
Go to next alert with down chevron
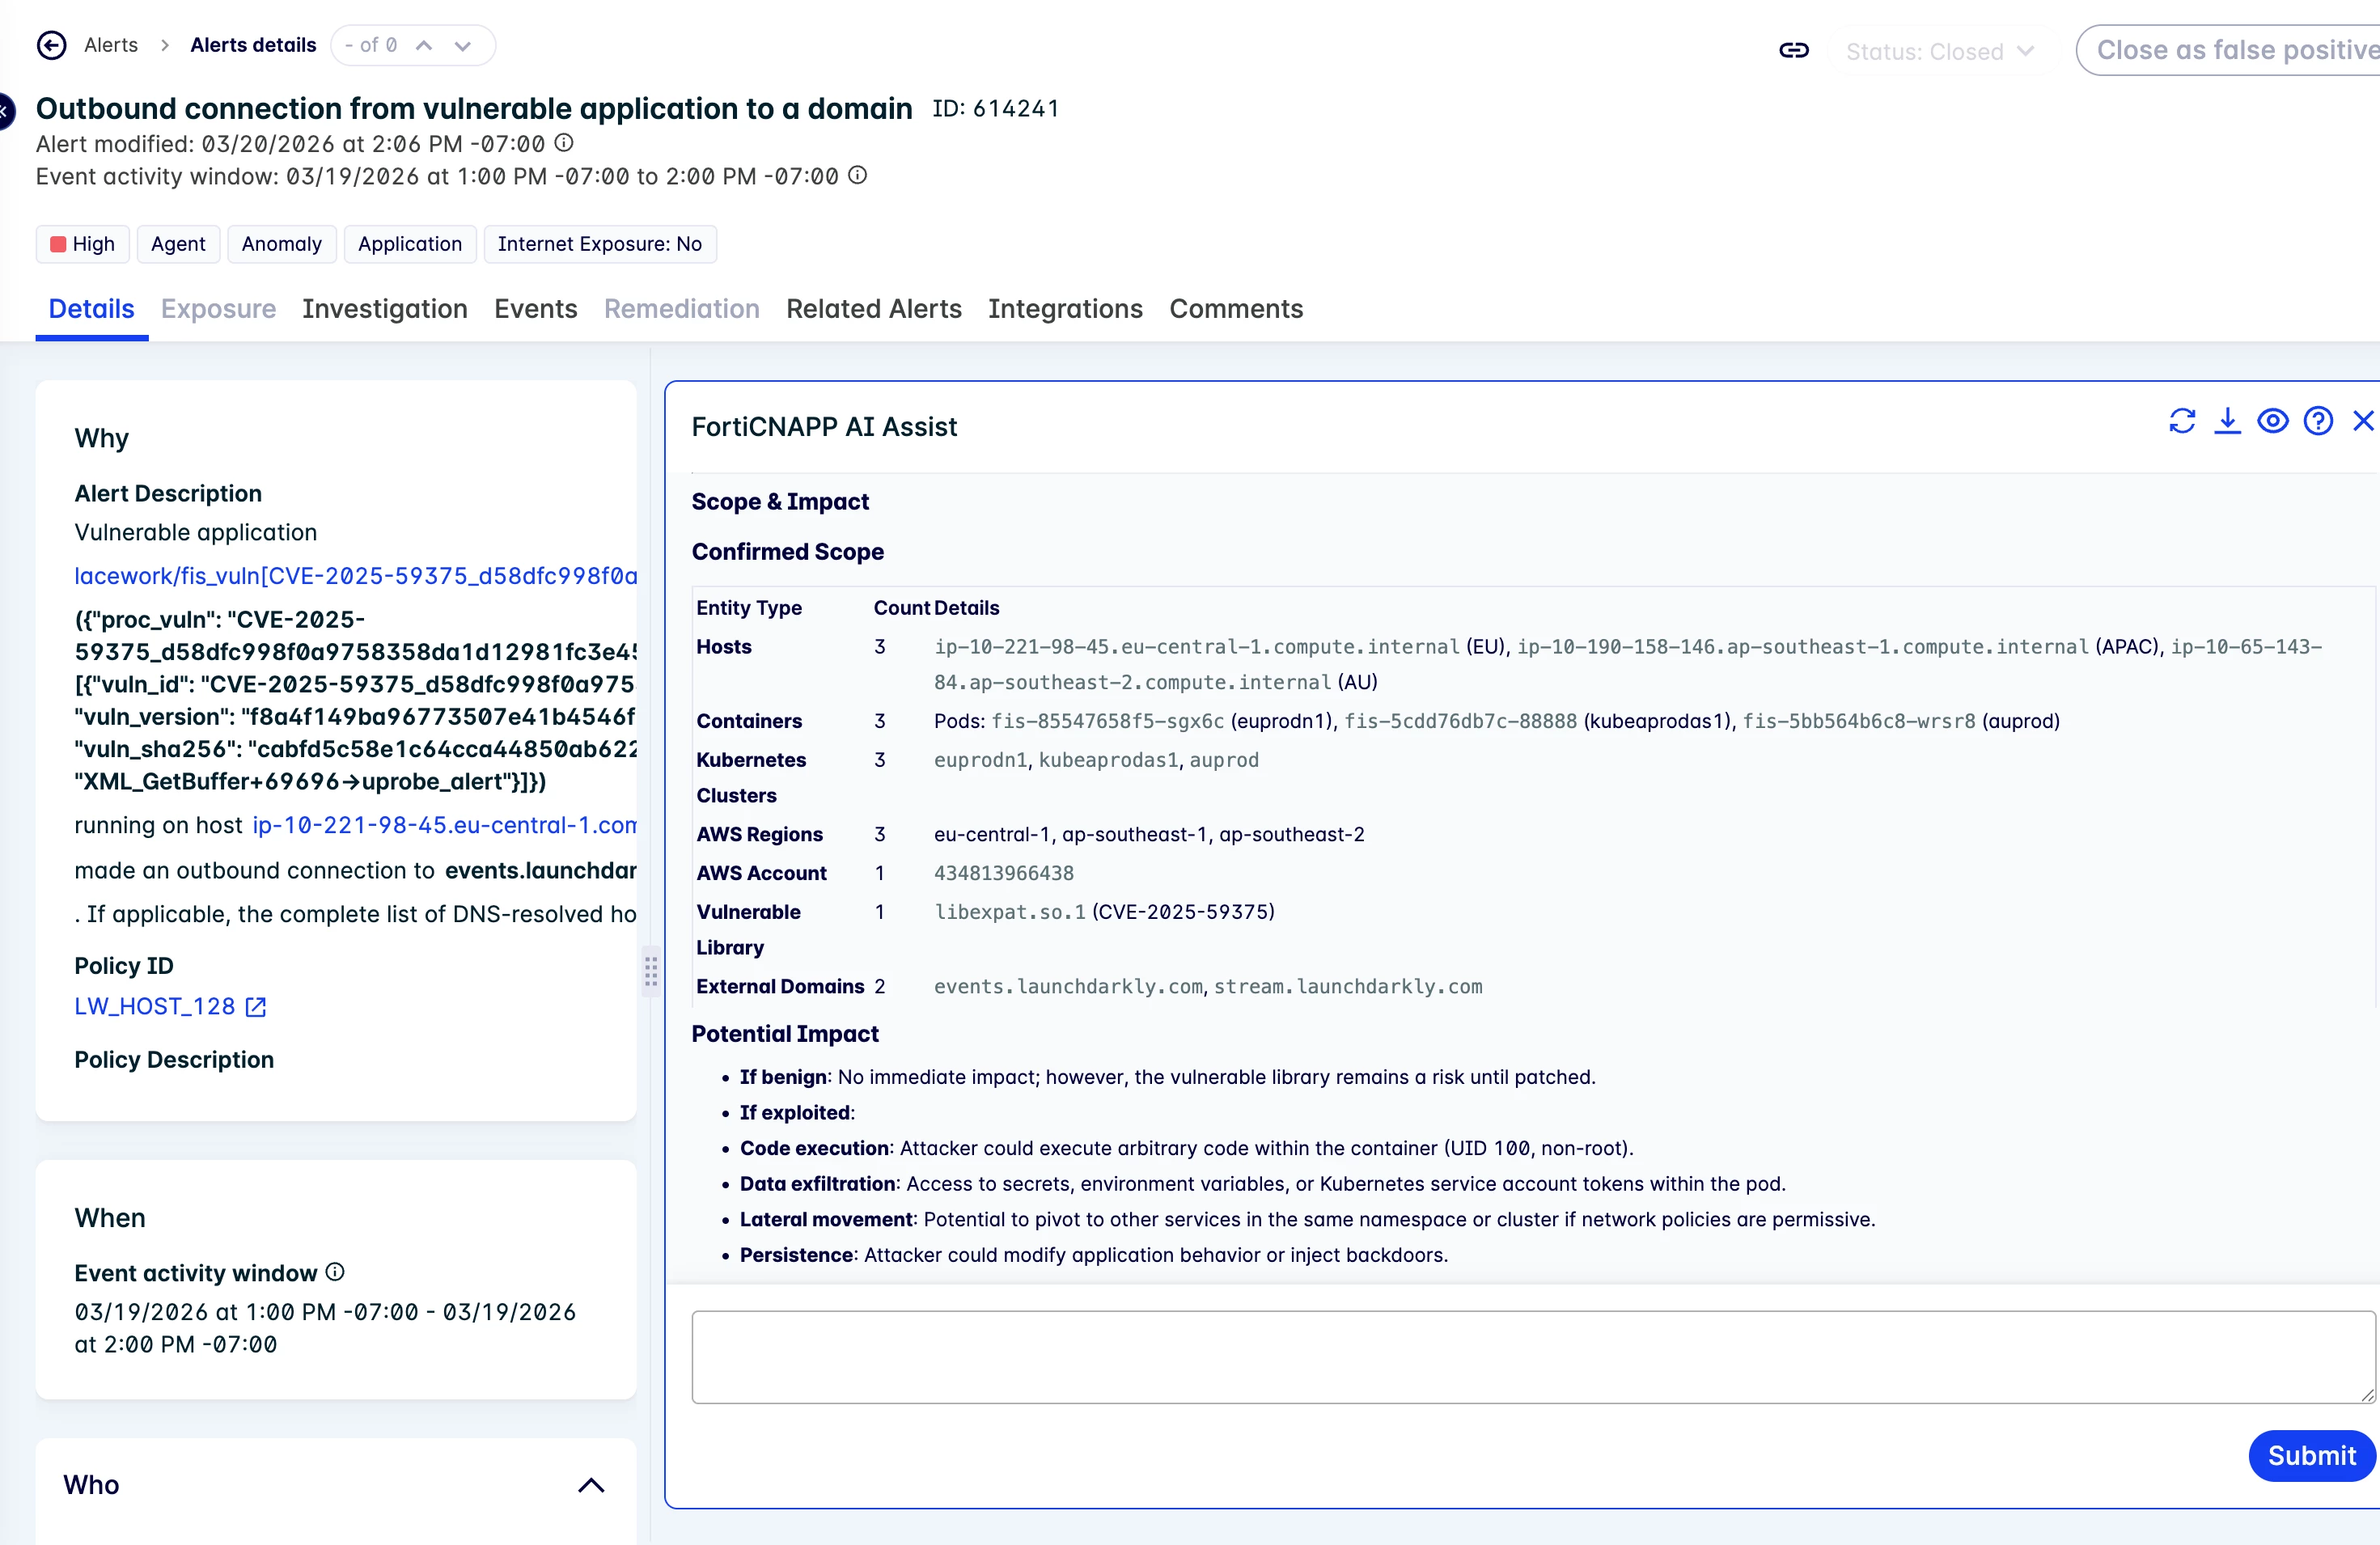click(462, 45)
